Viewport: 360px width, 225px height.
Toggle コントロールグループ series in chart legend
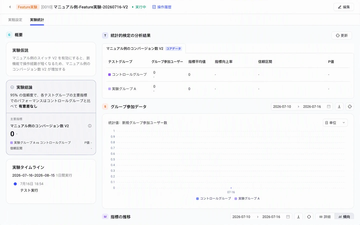tap(213, 198)
